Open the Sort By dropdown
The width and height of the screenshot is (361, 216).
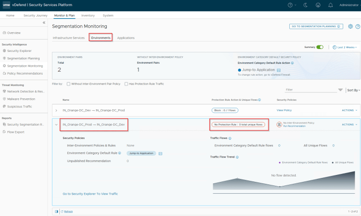pos(353,90)
